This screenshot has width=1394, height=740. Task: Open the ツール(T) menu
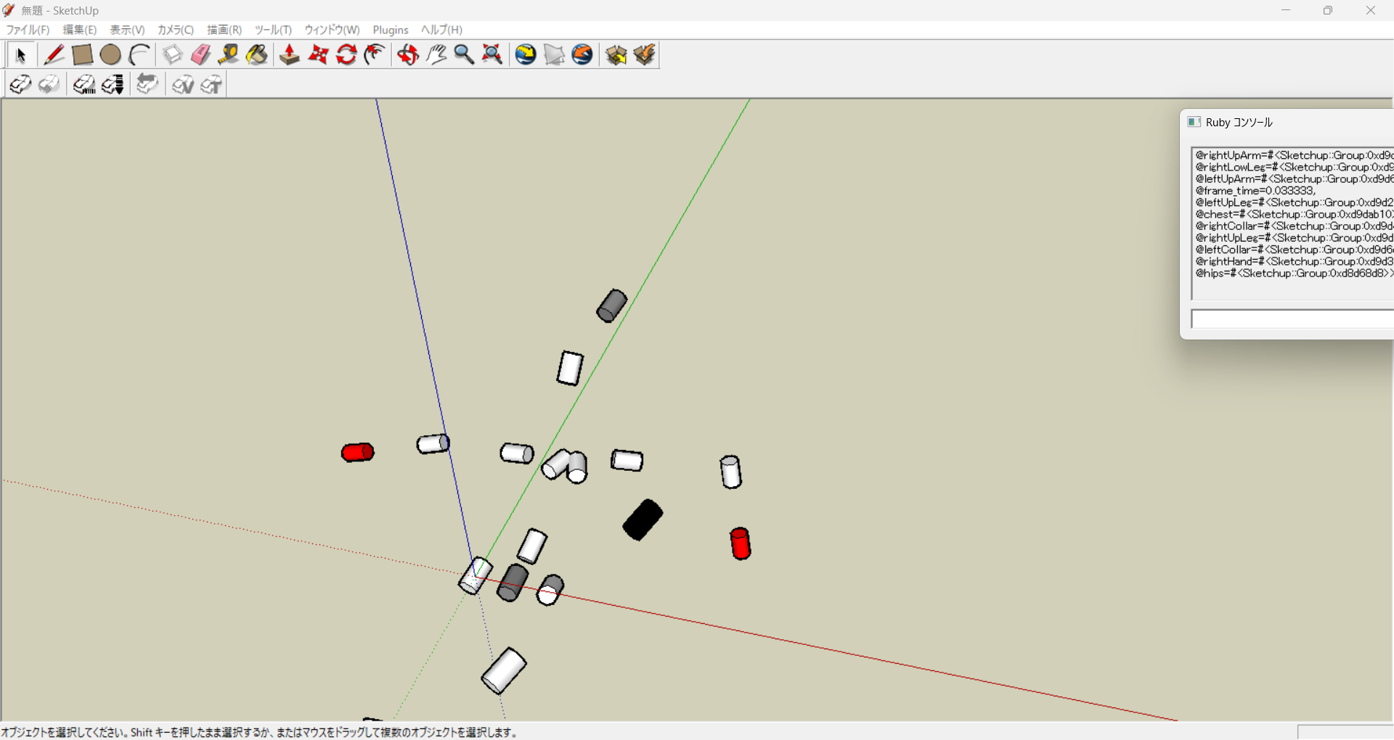point(273,30)
